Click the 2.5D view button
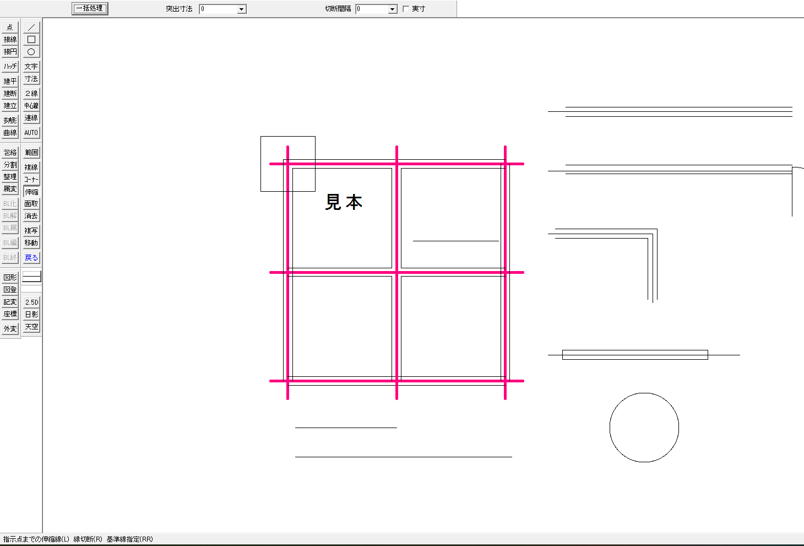This screenshot has height=546, width=804. click(31, 302)
